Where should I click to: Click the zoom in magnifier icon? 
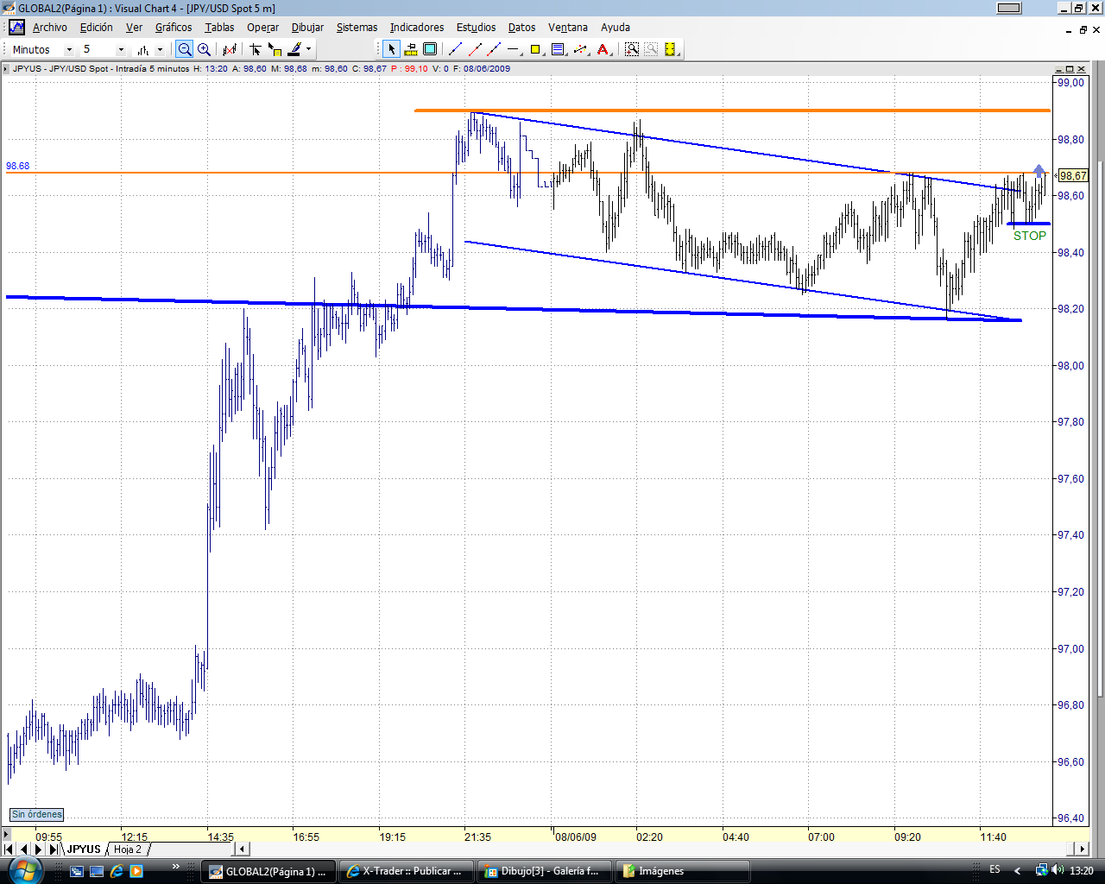(205, 49)
